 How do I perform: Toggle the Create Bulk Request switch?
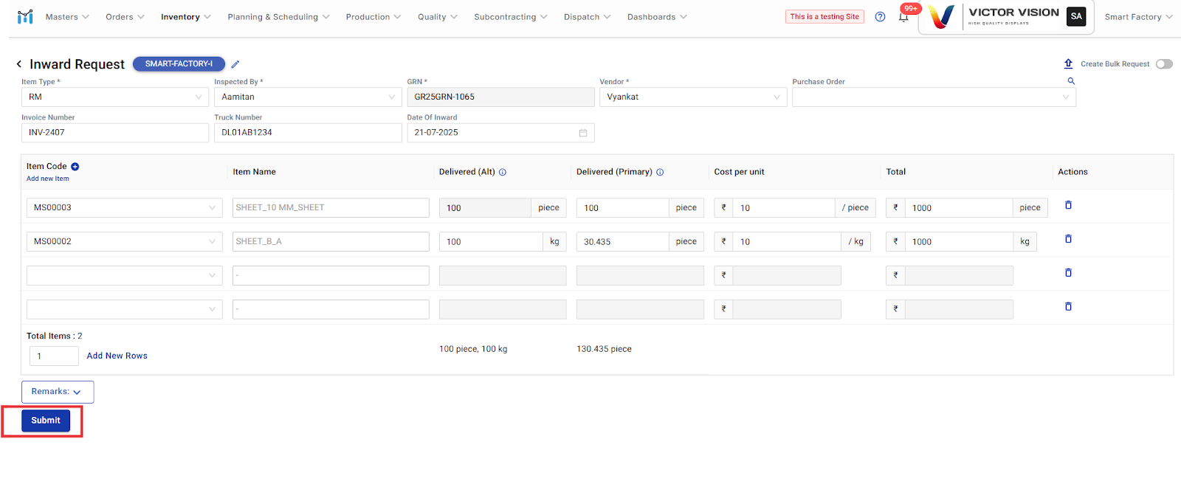1164,64
